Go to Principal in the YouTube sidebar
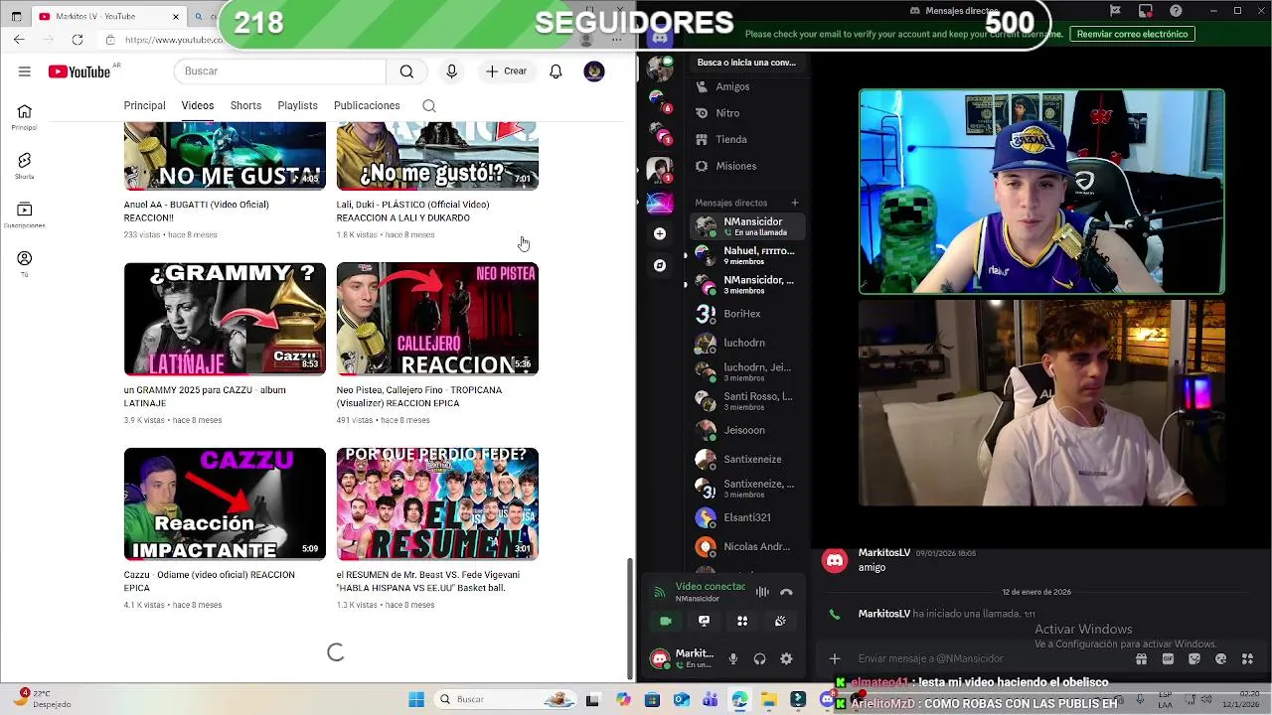 click(x=25, y=117)
